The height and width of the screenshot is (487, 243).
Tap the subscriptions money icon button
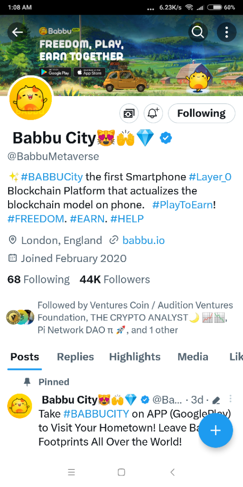click(129, 113)
